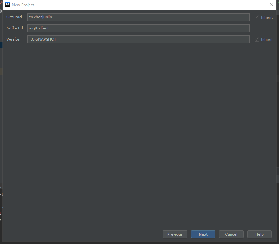The image size is (279, 244).
Task: Click the GroupId label
Action: pos(14,17)
